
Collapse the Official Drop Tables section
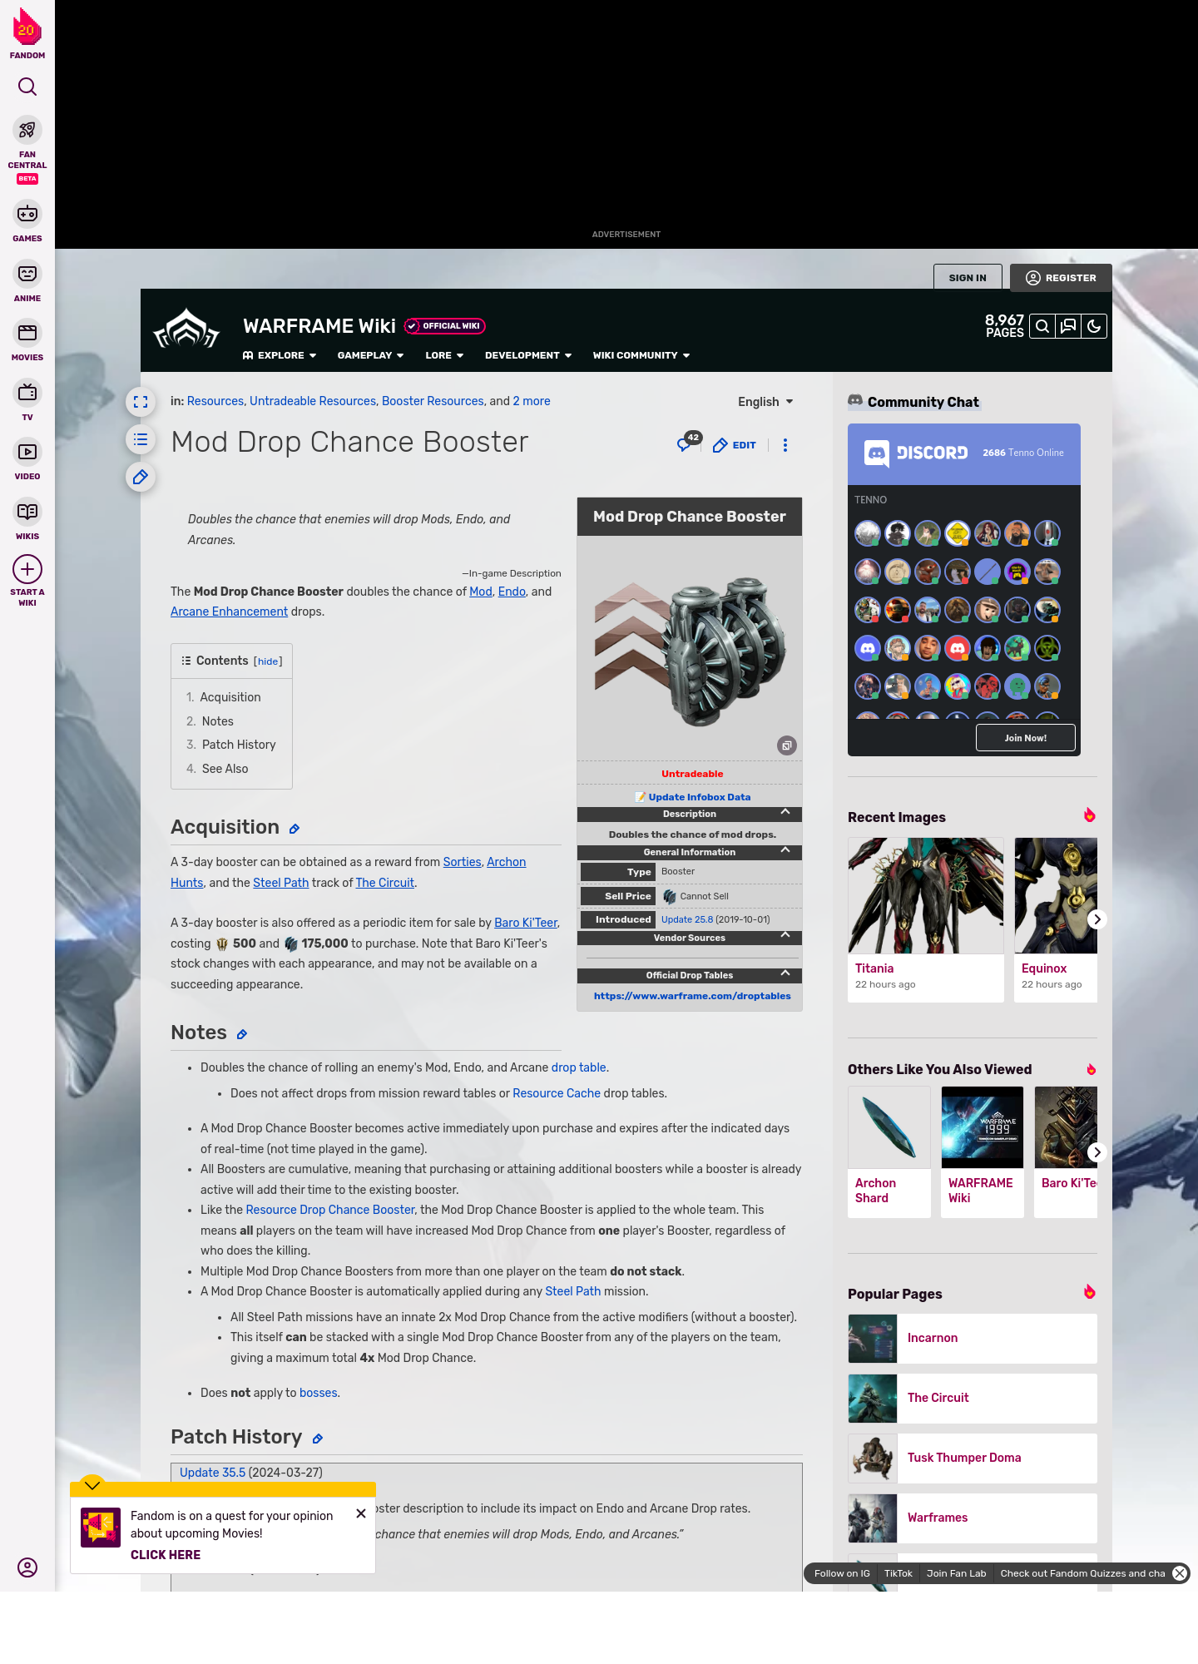click(785, 973)
